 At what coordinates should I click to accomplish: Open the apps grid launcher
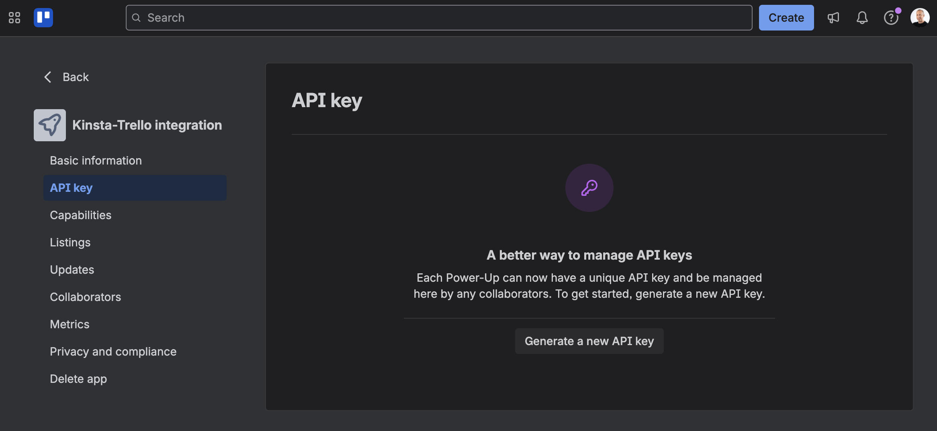(x=15, y=17)
